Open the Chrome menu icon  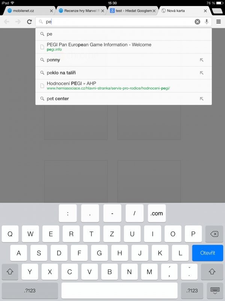tap(219, 22)
